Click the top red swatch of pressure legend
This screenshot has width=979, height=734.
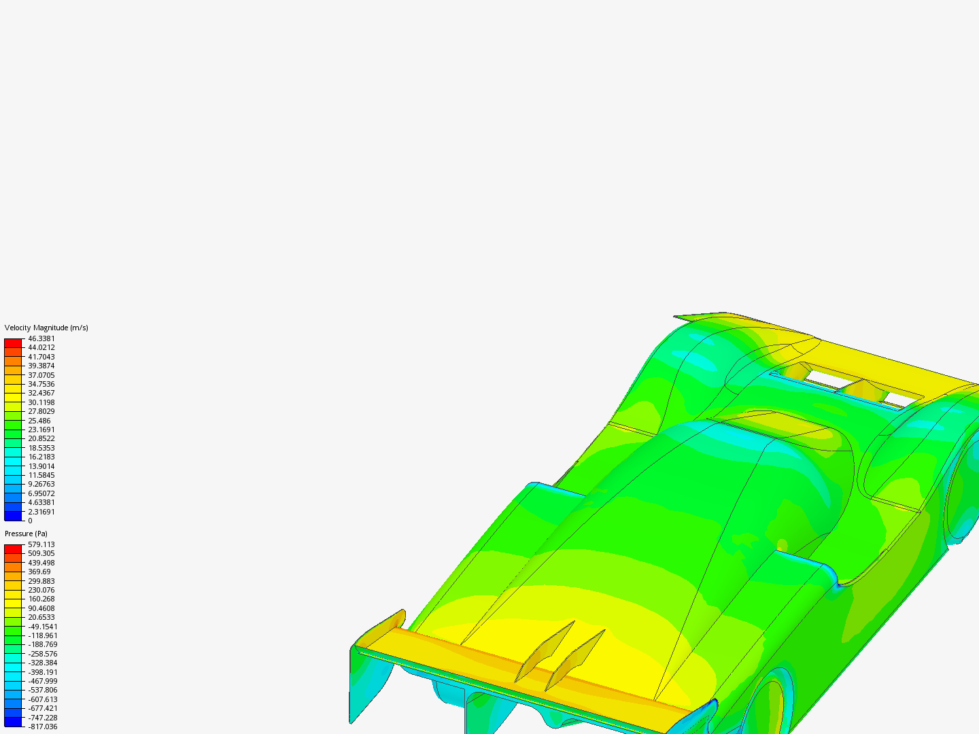[x=13, y=549]
